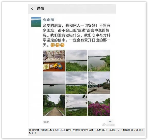
Task: Open the sofa and bananas photo
Action: pyautogui.click(x=54, y=61)
